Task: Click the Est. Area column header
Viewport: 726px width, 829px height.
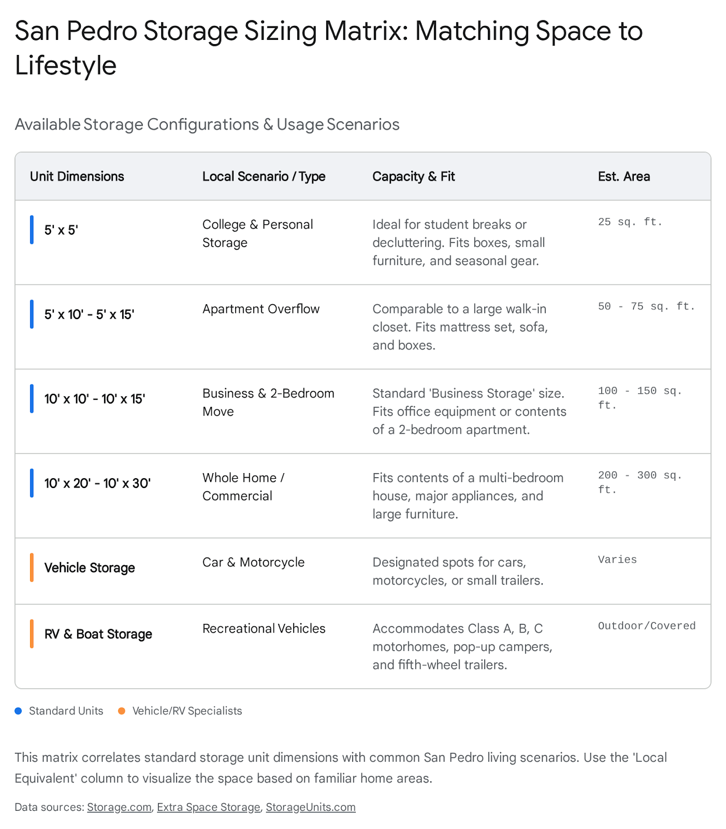Action: 623,177
